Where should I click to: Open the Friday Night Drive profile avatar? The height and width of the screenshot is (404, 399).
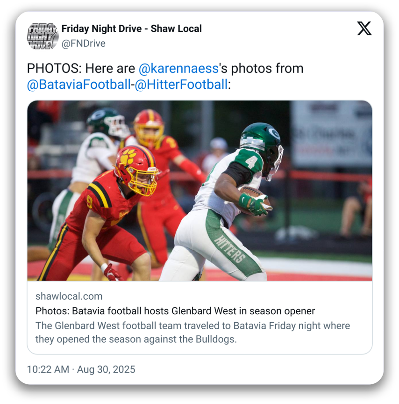[x=43, y=36]
